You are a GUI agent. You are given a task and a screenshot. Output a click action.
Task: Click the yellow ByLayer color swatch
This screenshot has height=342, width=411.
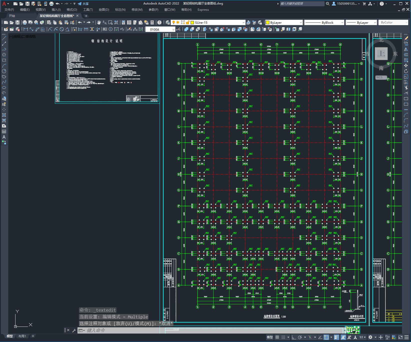click(x=268, y=22)
